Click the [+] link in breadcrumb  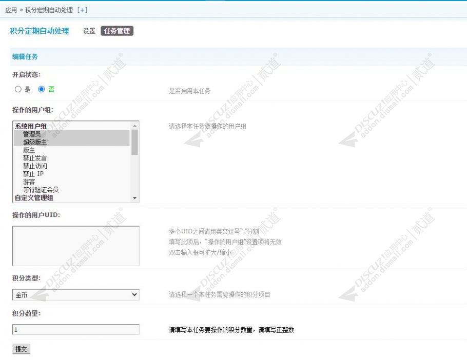point(82,10)
